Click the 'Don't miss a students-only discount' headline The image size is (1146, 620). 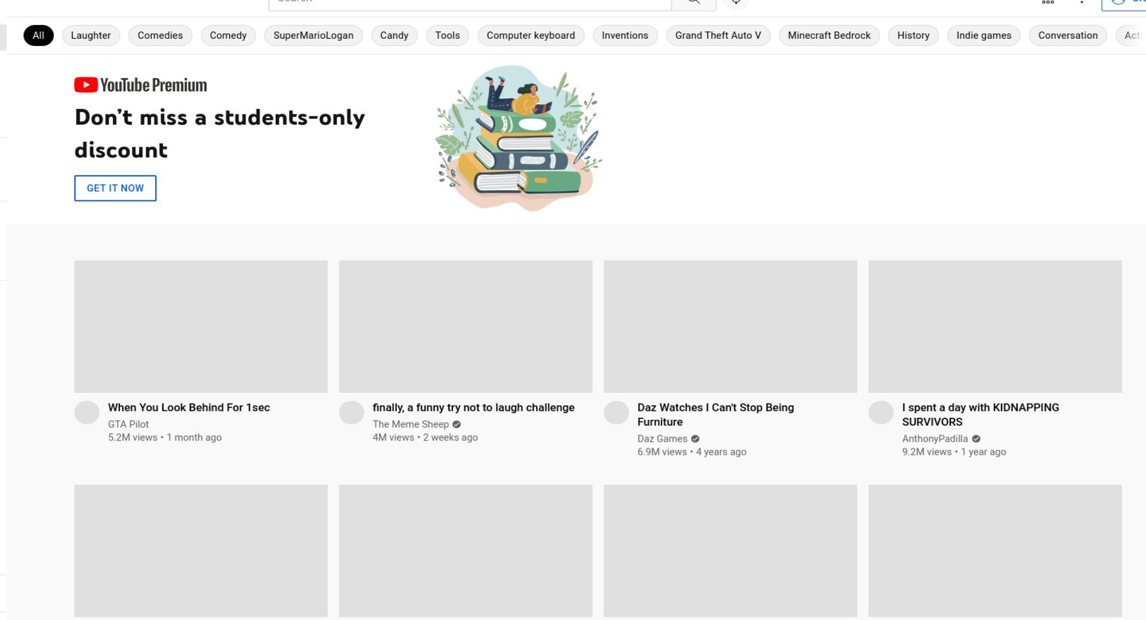pos(220,134)
